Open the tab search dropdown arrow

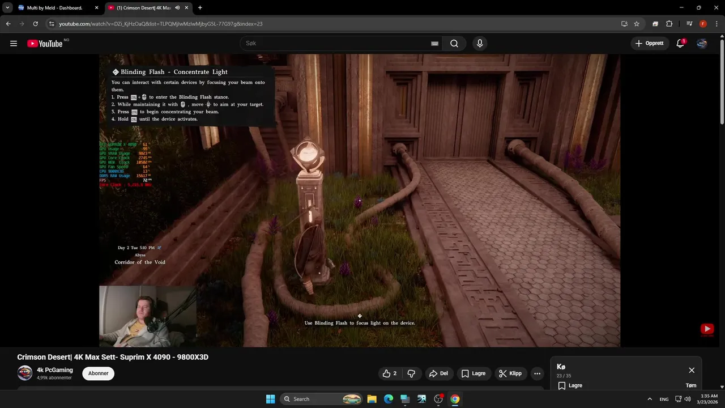click(7, 8)
